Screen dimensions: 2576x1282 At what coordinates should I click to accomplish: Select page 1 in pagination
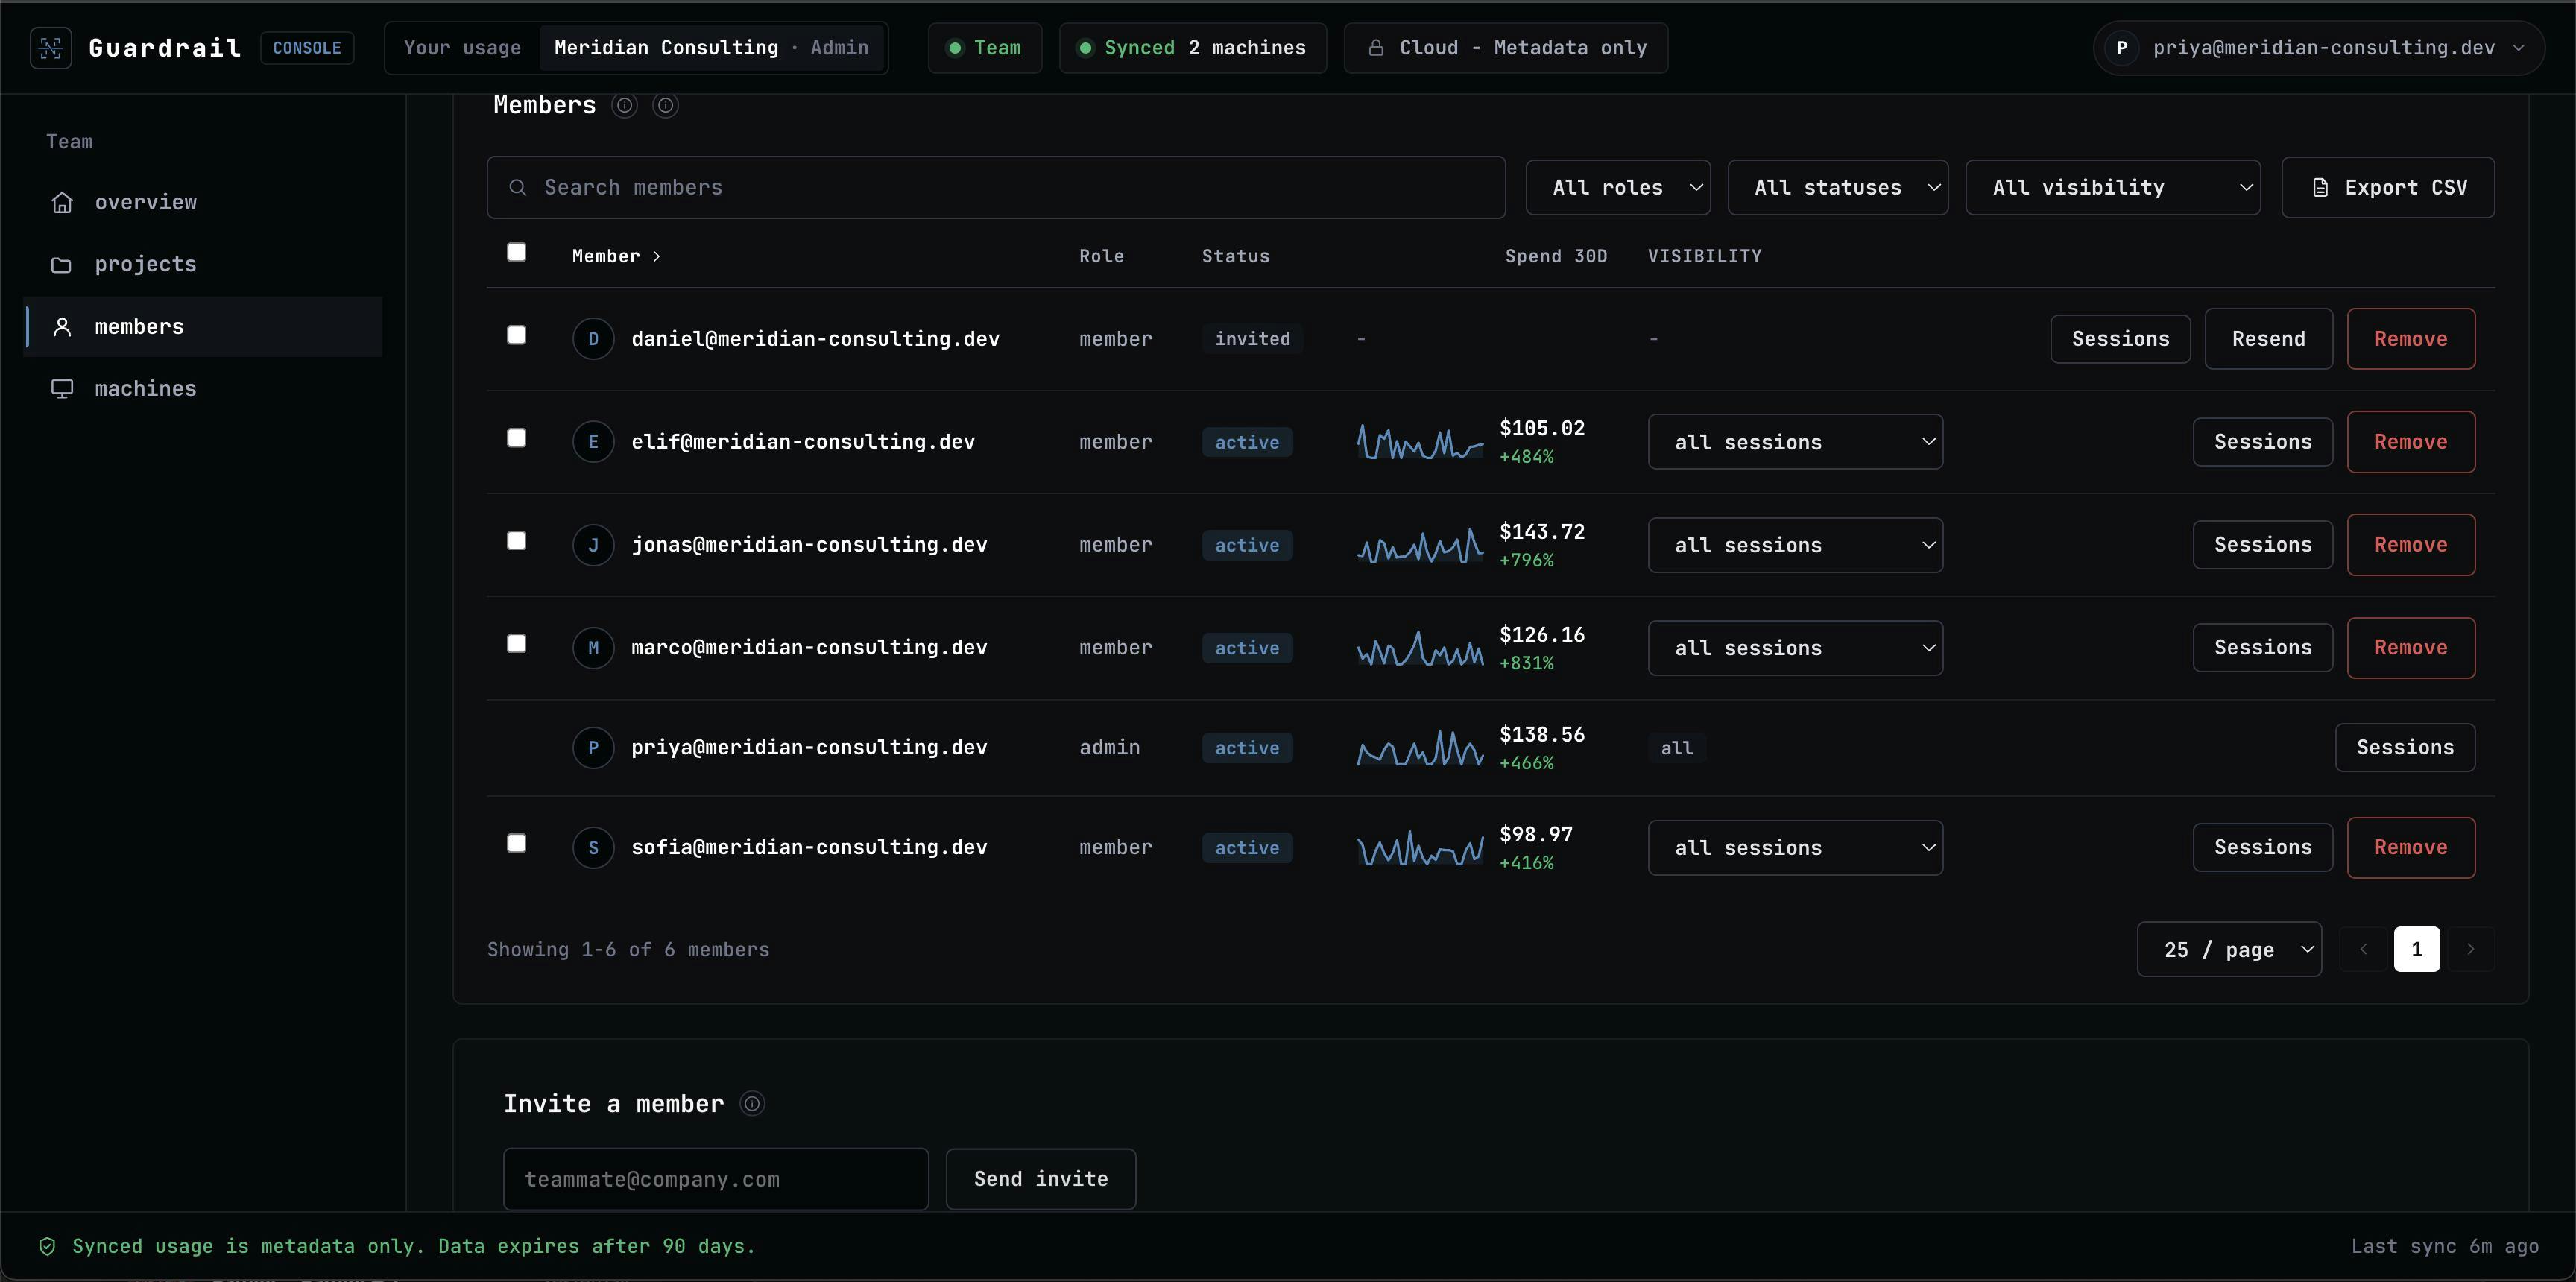click(2417, 949)
